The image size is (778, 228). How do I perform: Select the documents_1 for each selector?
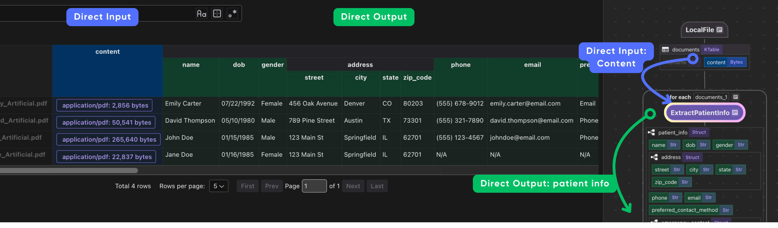(711, 97)
